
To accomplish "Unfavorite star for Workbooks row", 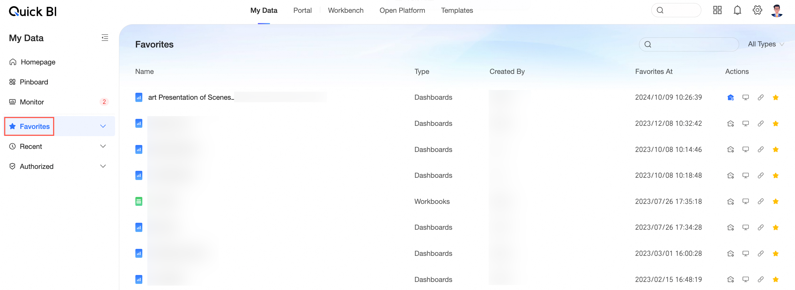I will (x=776, y=201).
